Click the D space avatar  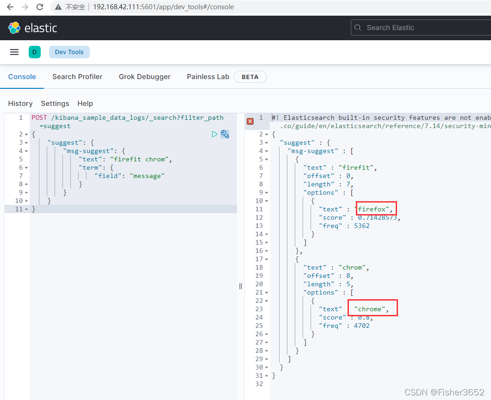[x=35, y=52]
